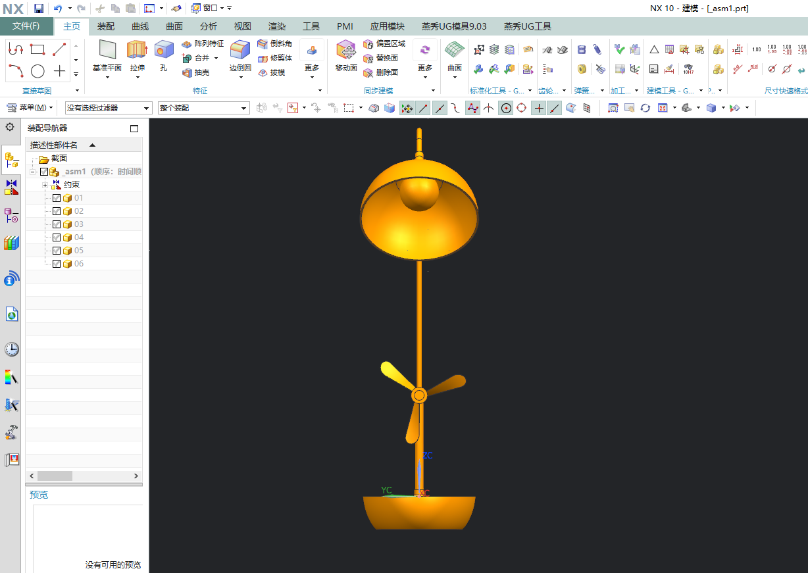Screen dimensions: 808x573
Task: Click 替换面 replace face button
Action: click(380, 58)
